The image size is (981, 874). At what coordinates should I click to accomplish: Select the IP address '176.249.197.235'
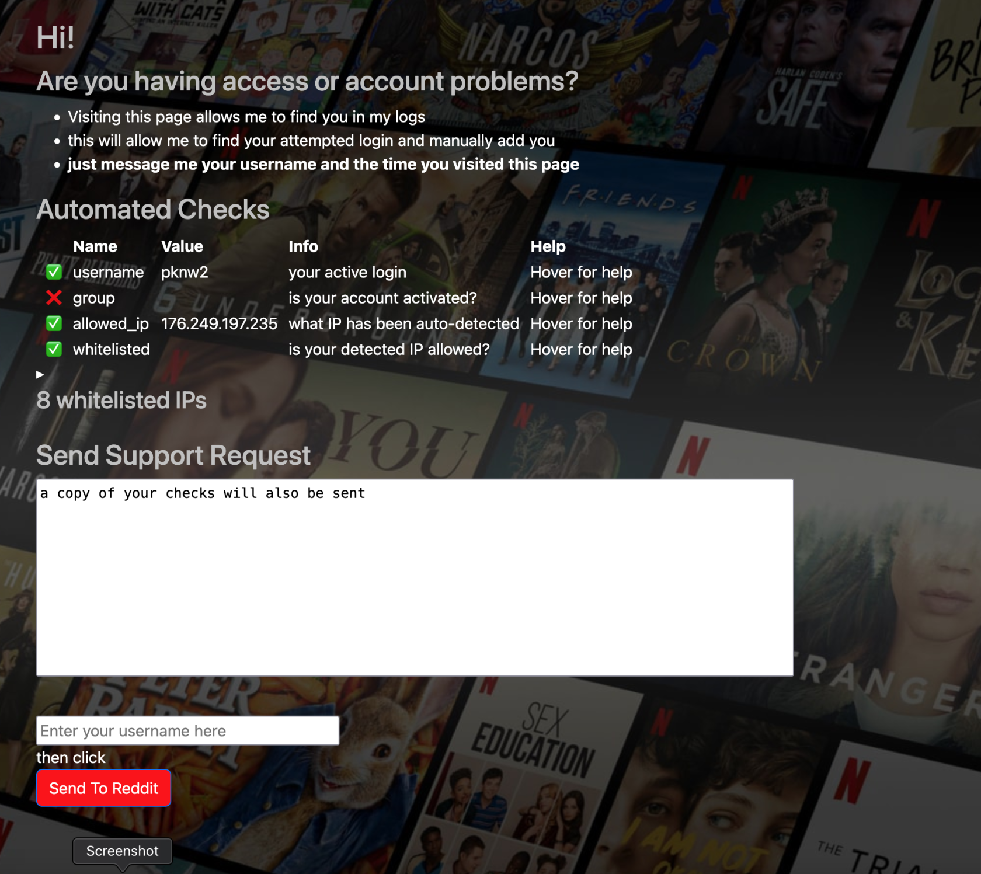coord(219,323)
